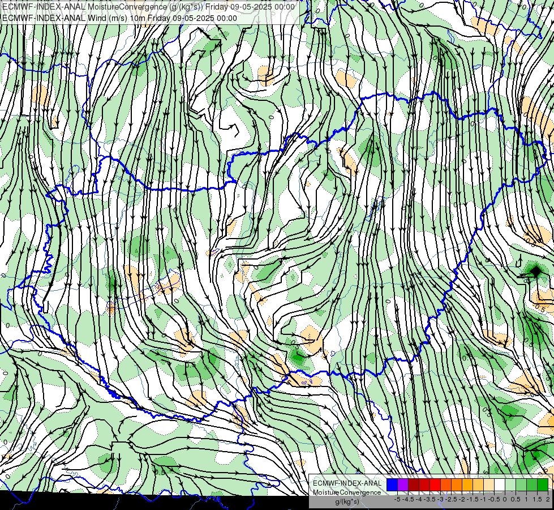
Task: Click the 'ECMWF-INDEX-ANAL' label in the legend
Action: click(347, 483)
